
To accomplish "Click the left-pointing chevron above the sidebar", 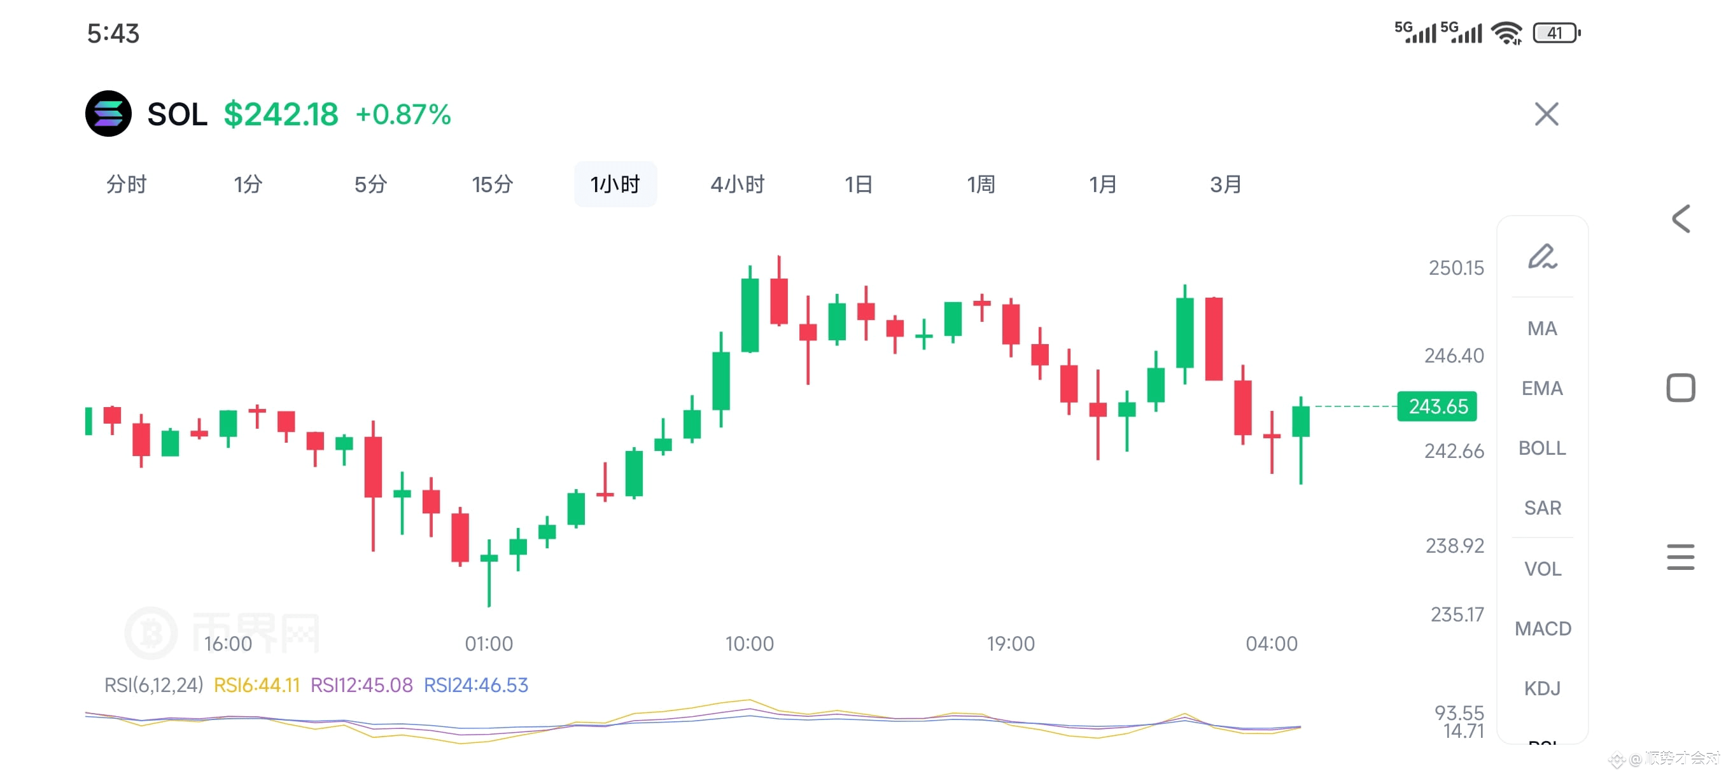I will coord(1682,219).
